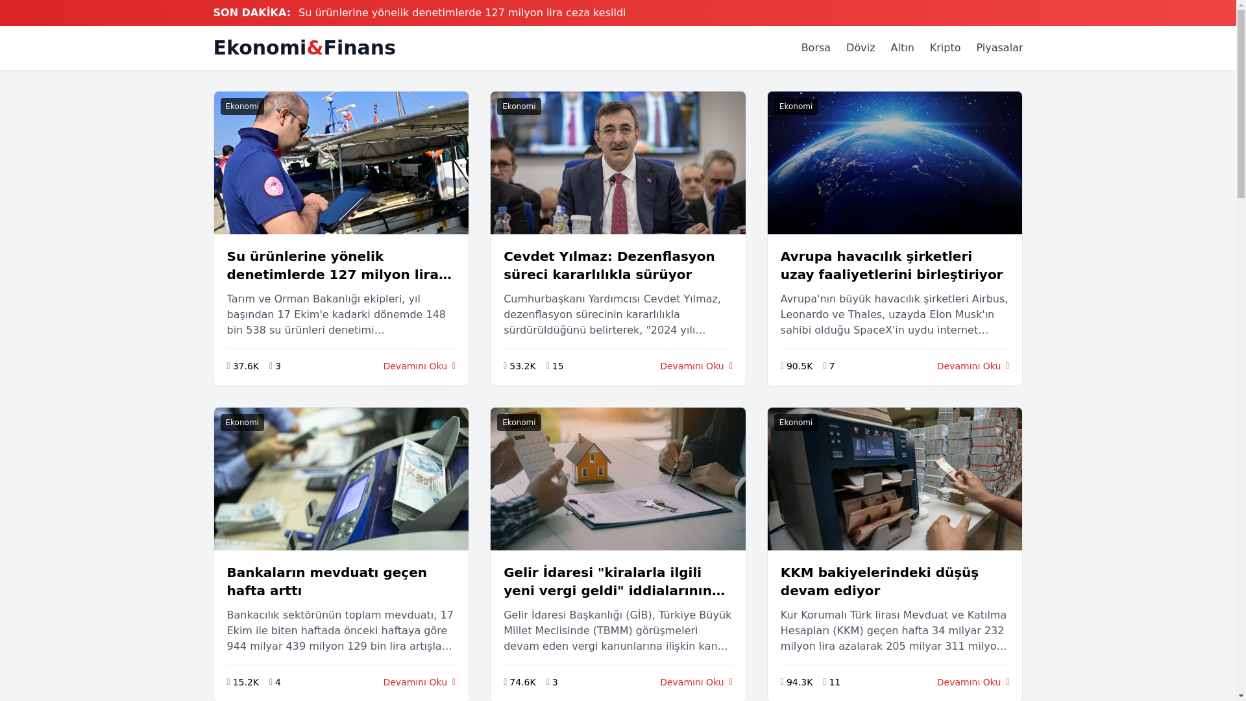Open the Altın navigation link

[902, 48]
